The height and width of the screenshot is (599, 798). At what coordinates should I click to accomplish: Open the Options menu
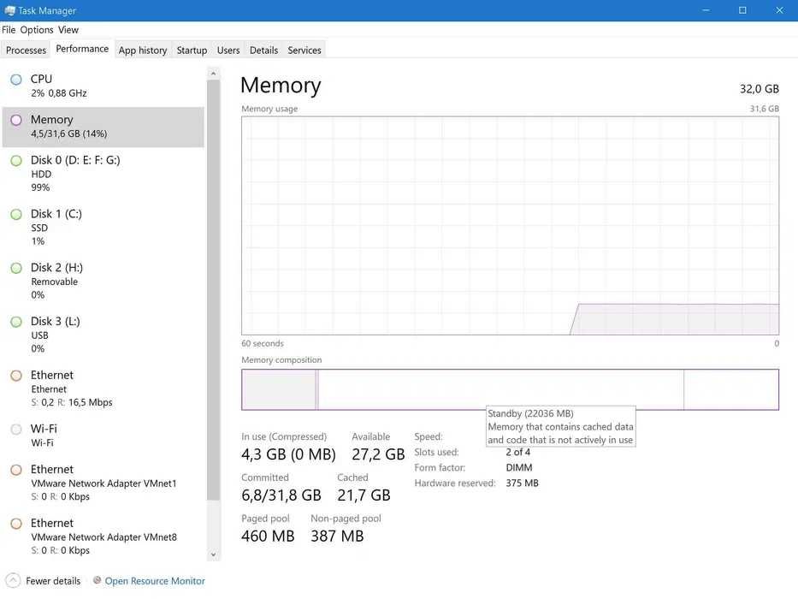pyautogui.click(x=37, y=30)
